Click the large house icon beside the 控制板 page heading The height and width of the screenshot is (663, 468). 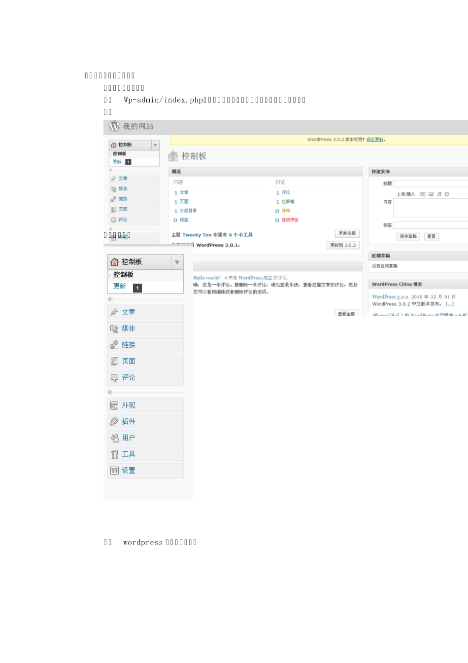pos(173,156)
